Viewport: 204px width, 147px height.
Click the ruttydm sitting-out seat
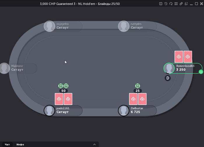(x=137, y=26)
